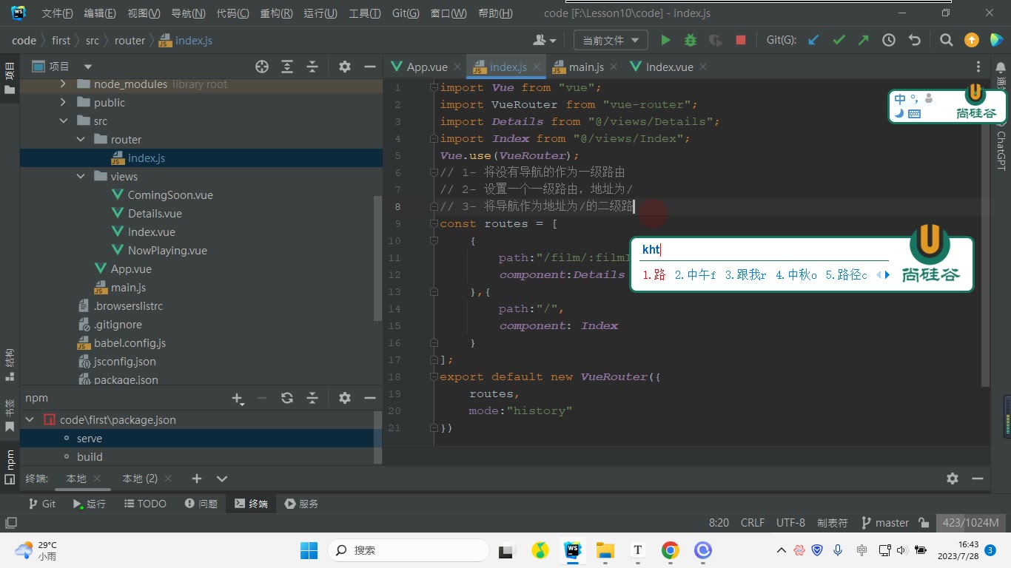Screen dimensions: 1011x568
Task: Open npm panel settings gear
Action: tap(344, 398)
